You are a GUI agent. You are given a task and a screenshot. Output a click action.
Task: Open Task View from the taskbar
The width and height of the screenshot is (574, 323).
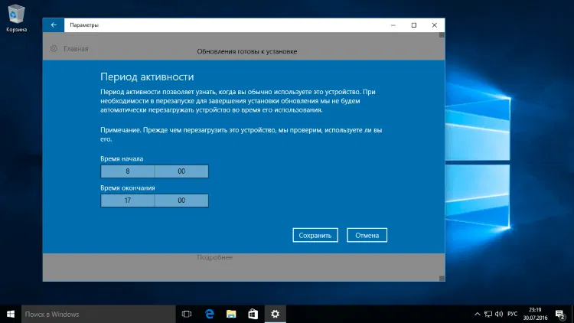pyautogui.click(x=187, y=314)
